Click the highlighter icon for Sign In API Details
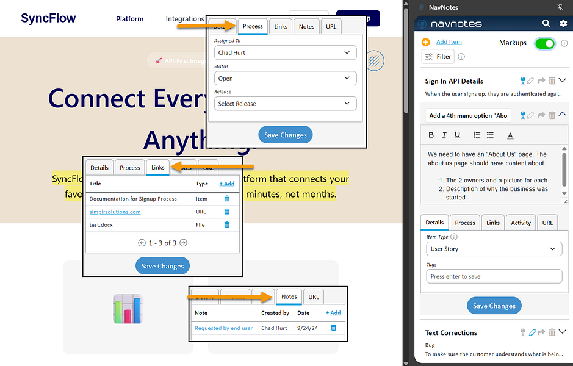This screenshot has height=366, width=573. click(531, 81)
